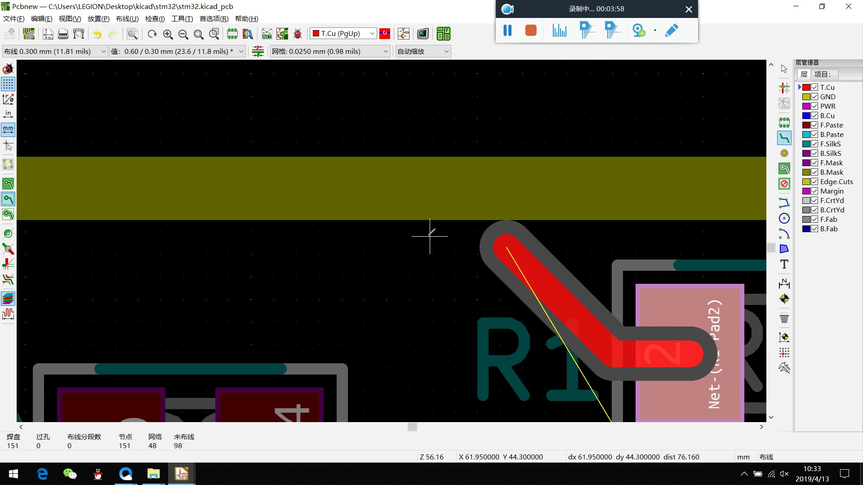Uncheck the F.SilkS layer checkbox

[814, 144]
